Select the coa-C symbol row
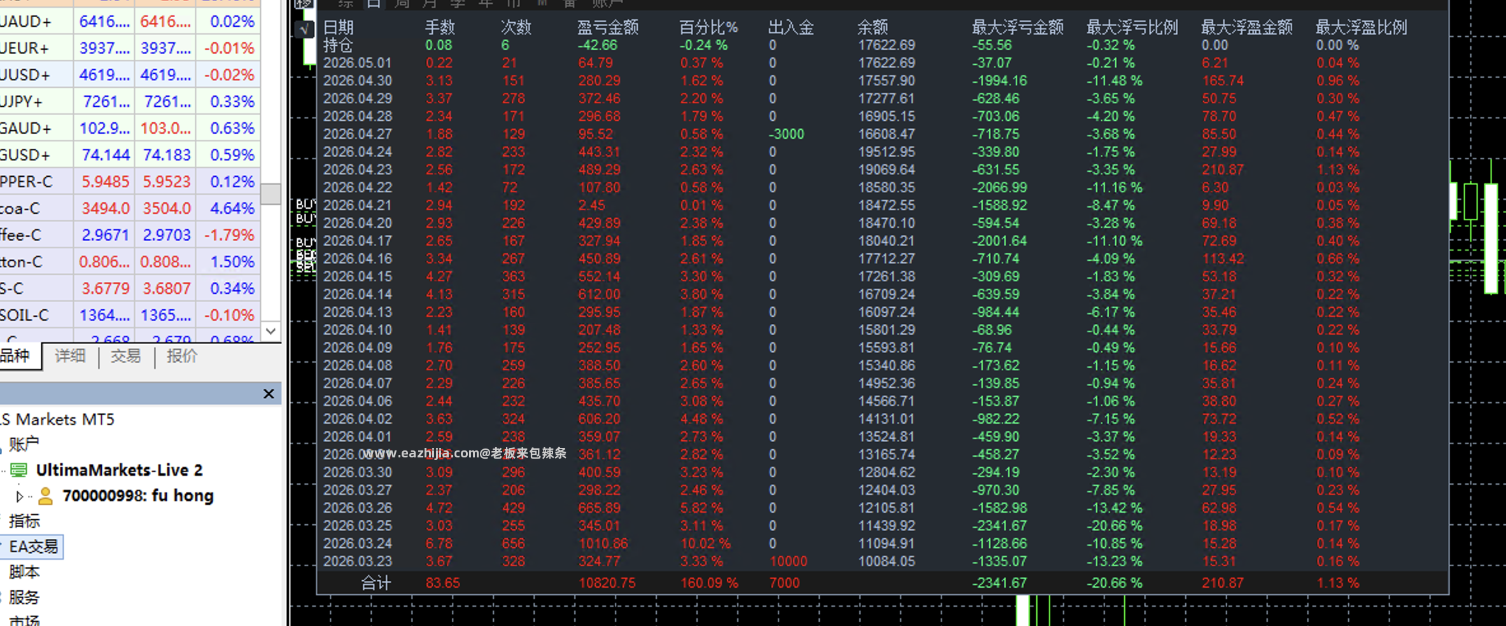This screenshot has height=626, width=1506. point(130,208)
